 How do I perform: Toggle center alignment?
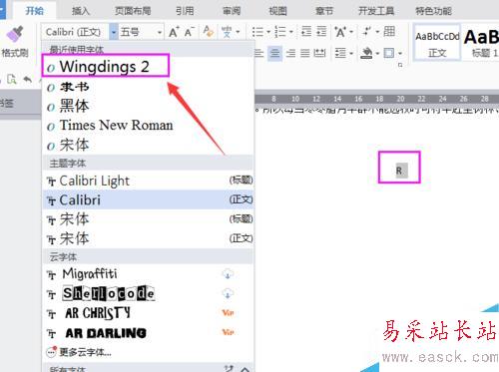coord(274,53)
